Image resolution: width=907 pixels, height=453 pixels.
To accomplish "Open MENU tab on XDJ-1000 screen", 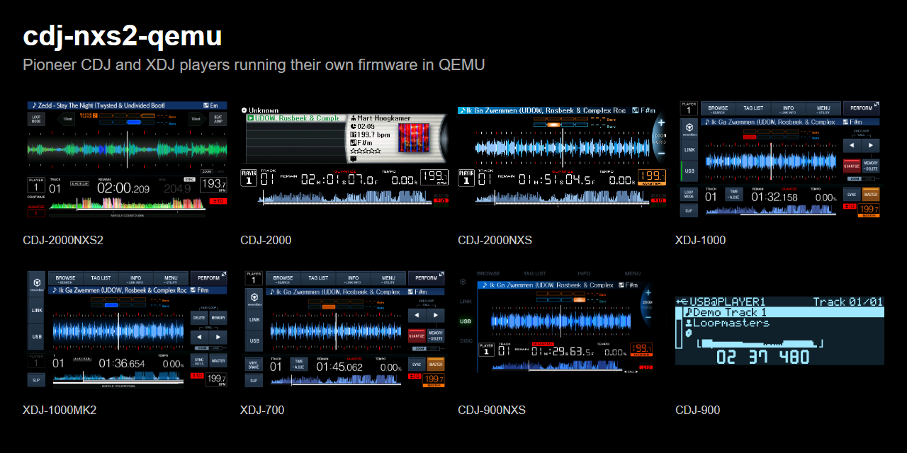I will point(823,108).
